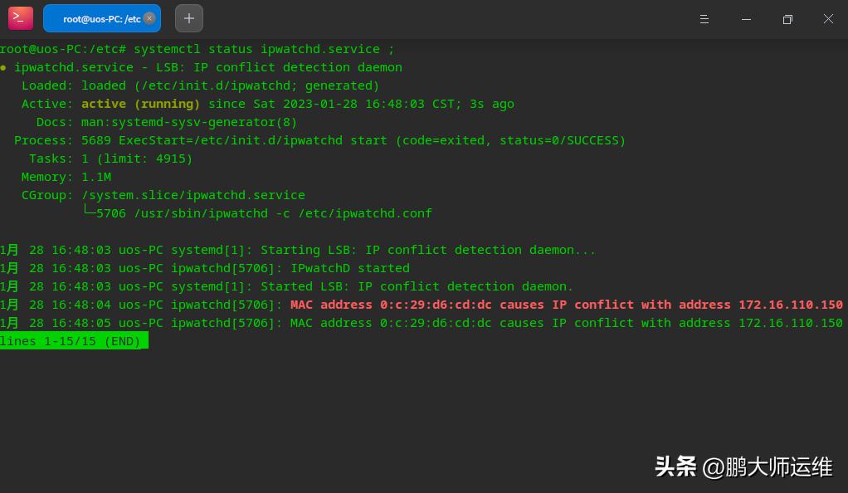Click the /system.slice/ipwatchd.service CGroup path

click(x=193, y=195)
